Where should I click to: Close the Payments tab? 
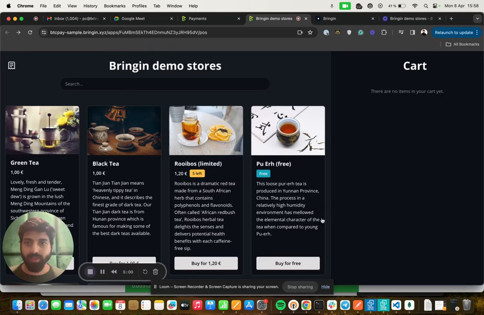[x=239, y=18]
